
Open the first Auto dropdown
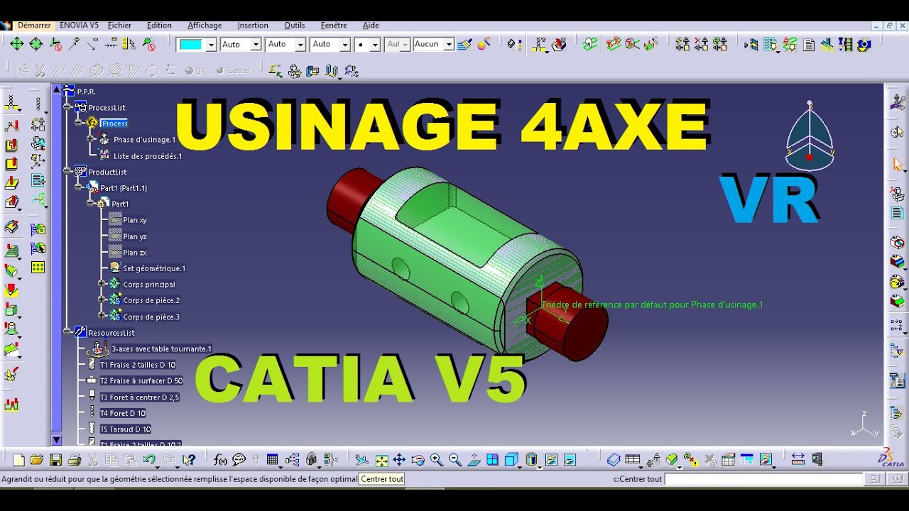tap(241, 45)
